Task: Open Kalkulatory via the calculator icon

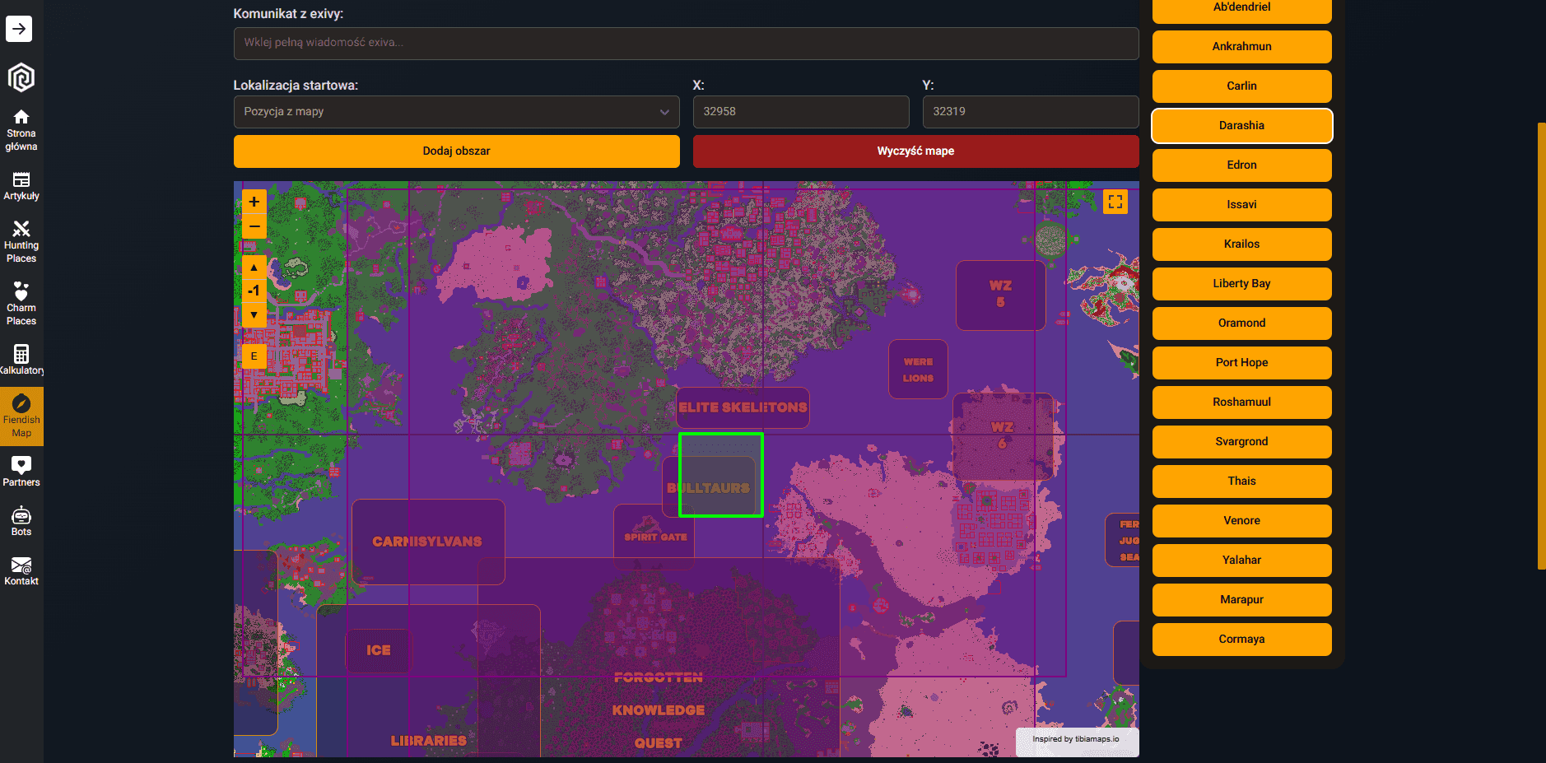Action: pos(21,356)
